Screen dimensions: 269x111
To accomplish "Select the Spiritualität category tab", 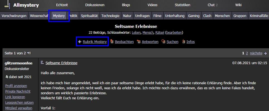I will coord(89,16).
